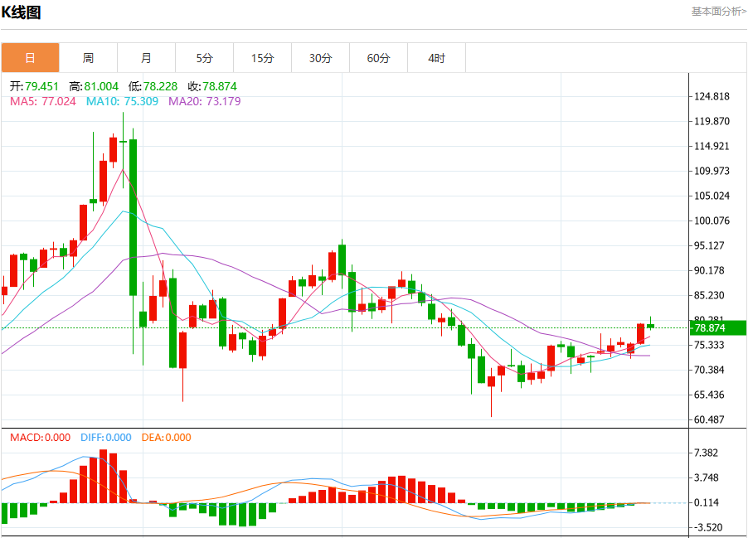Screen dimensions: 753x538
Task: Click the MACD value label
Action: [x=41, y=437]
